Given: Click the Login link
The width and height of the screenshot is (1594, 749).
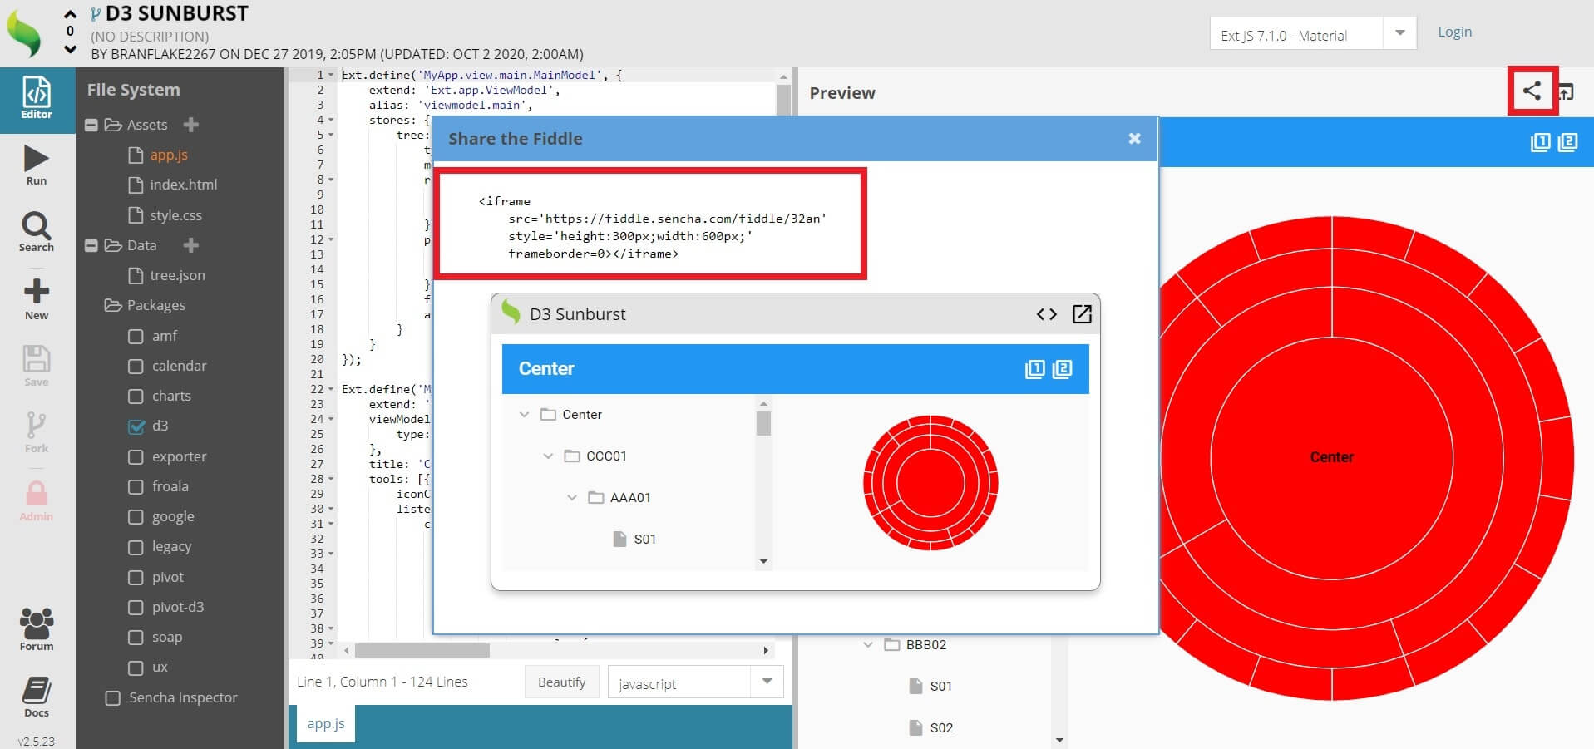Looking at the screenshot, I should 1454,32.
